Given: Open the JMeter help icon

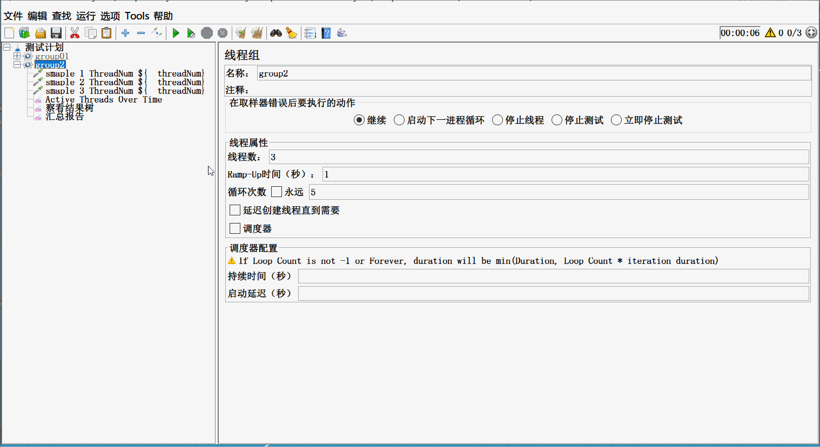Looking at the screenshot, I should pos(325,33).
